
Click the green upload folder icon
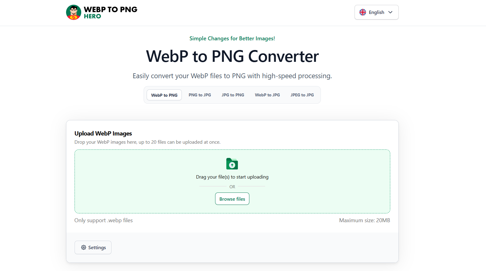[x=232, y=164]
